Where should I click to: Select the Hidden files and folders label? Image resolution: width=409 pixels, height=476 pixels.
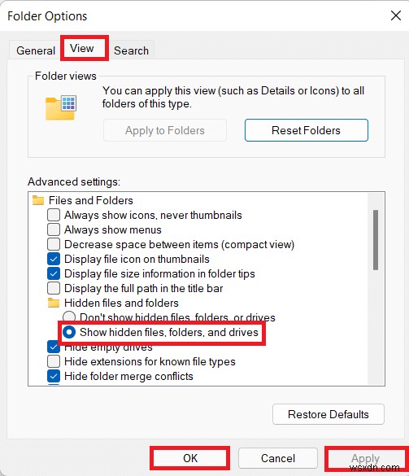121,303
